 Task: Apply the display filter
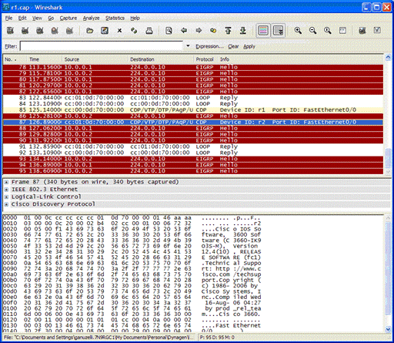click(249, 46)
